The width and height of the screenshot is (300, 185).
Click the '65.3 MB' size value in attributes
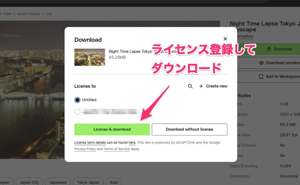(x=288, y=125)
